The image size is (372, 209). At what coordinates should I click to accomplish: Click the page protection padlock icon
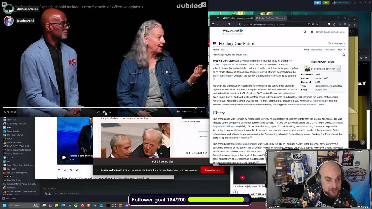(x=344, y=55)
